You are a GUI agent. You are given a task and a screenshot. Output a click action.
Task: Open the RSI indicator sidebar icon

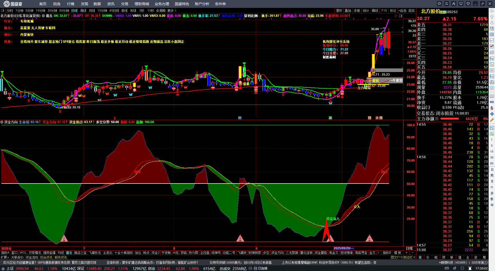coord(492,102)
